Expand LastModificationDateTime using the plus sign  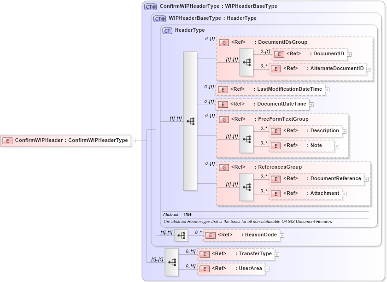[x=327, y=89]
